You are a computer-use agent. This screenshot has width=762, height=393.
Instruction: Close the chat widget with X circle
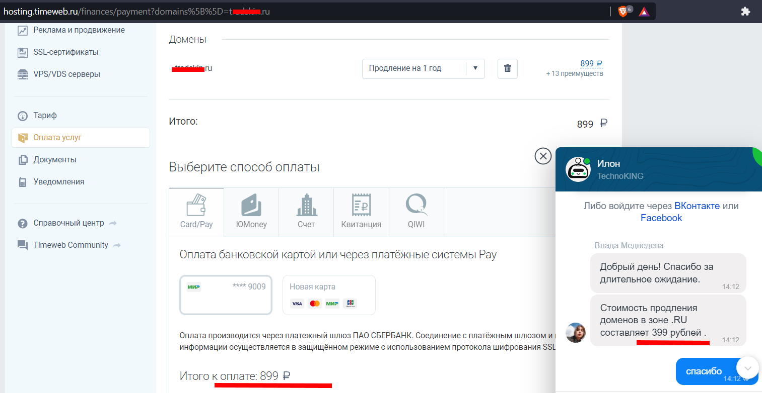(543, 156)
